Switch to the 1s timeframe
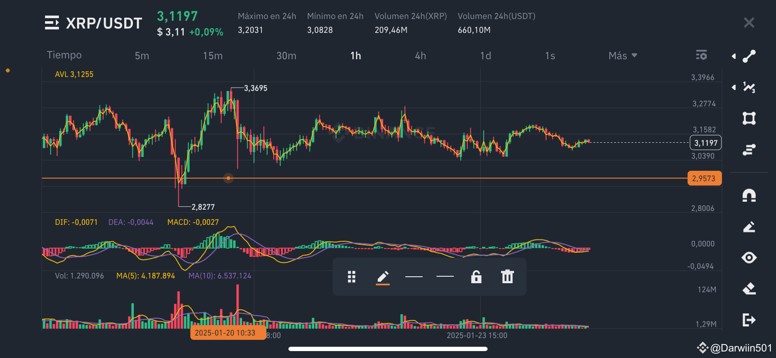 tap(550, 56)
